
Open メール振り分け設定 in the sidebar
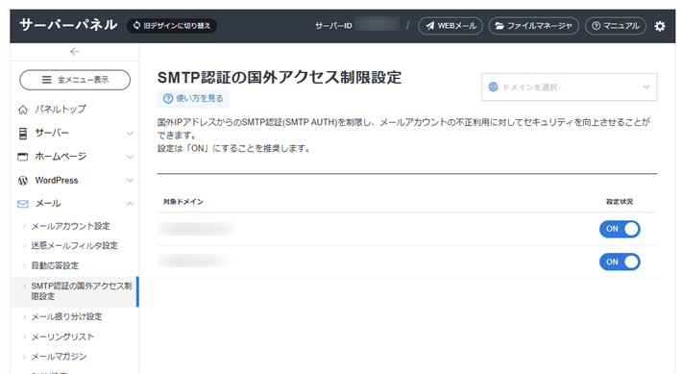click(x=66, y=316)
